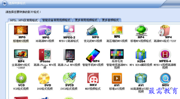Click the 智能手机MP4视频 label text
The height and width of the screenshot is (99, 180).
[x=93, y=65]
